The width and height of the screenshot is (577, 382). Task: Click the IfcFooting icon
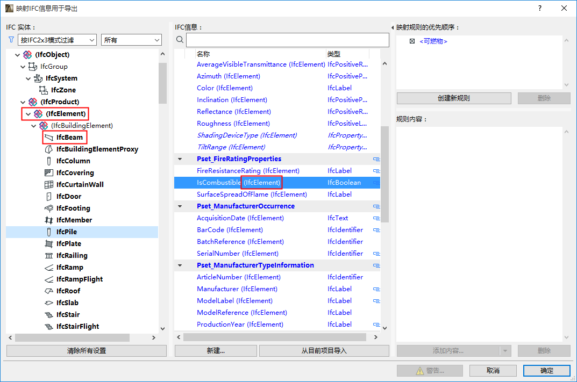pyautogui.click(x=49, y=208)
